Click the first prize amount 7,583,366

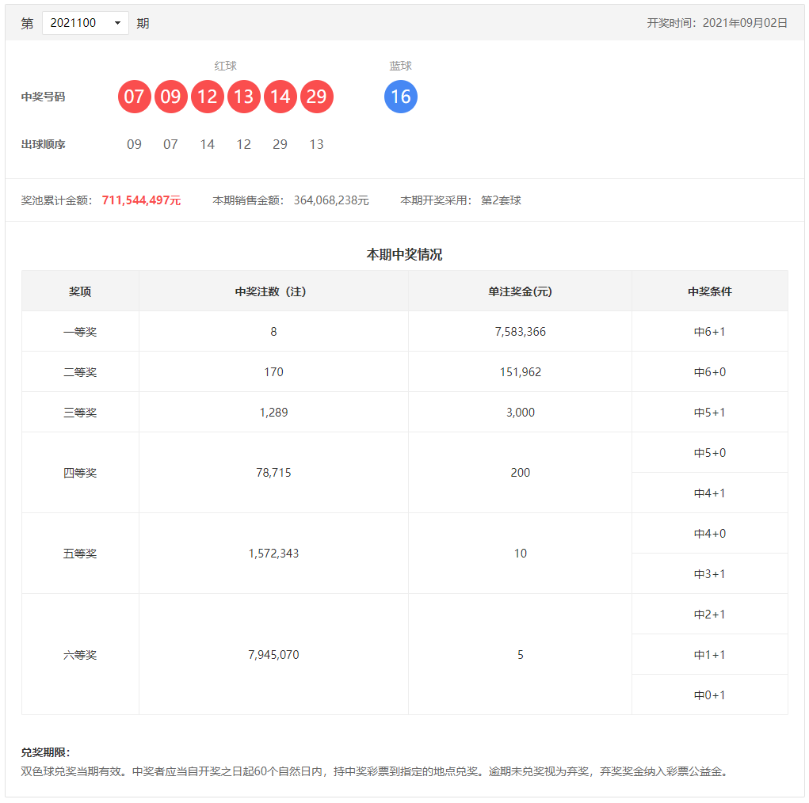pos(520,332)
